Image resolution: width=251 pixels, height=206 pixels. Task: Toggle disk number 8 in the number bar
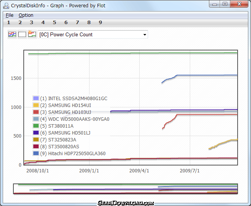tap(89, 23)
